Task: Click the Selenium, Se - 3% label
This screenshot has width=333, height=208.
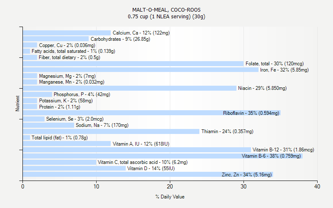Action: [75, 119]
